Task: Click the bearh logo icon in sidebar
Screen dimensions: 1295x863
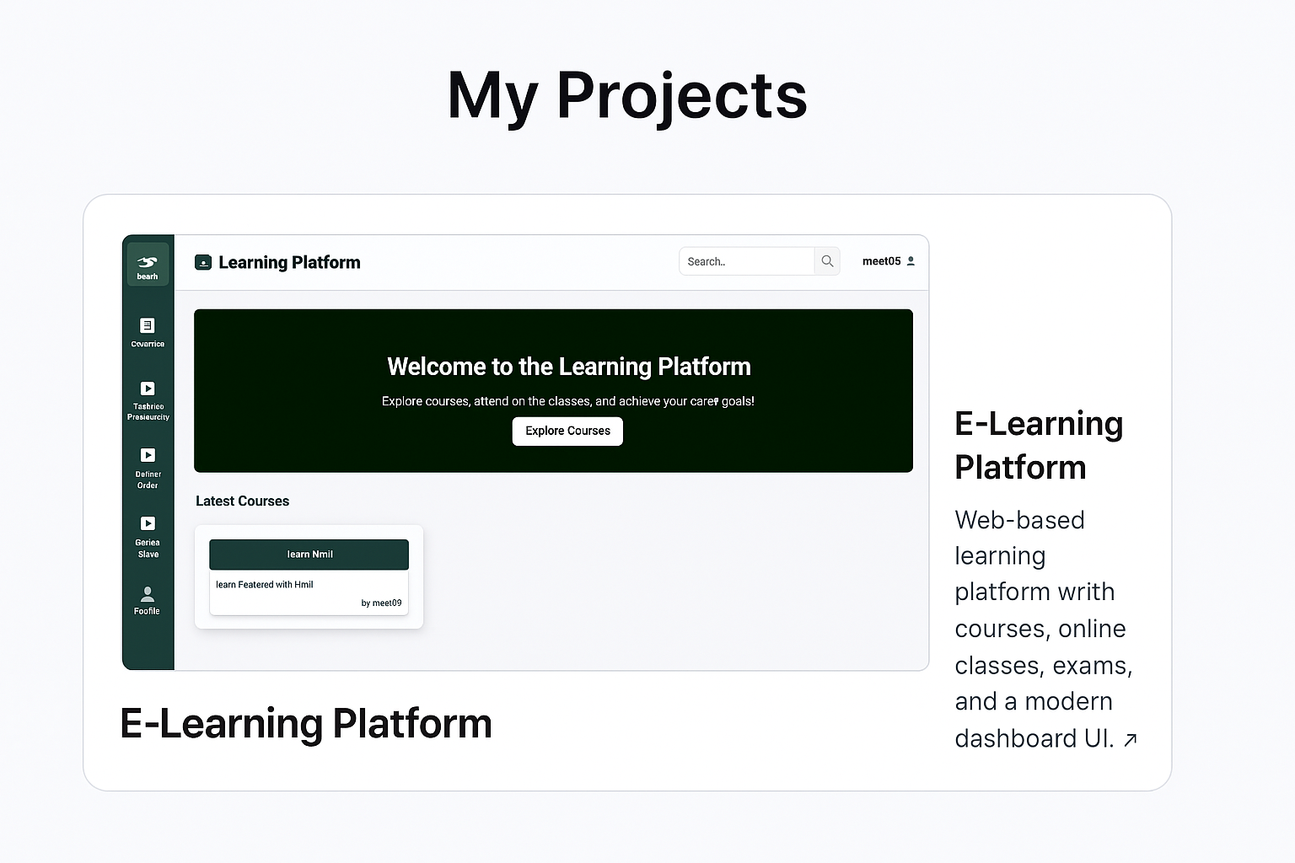Action: 148,262
